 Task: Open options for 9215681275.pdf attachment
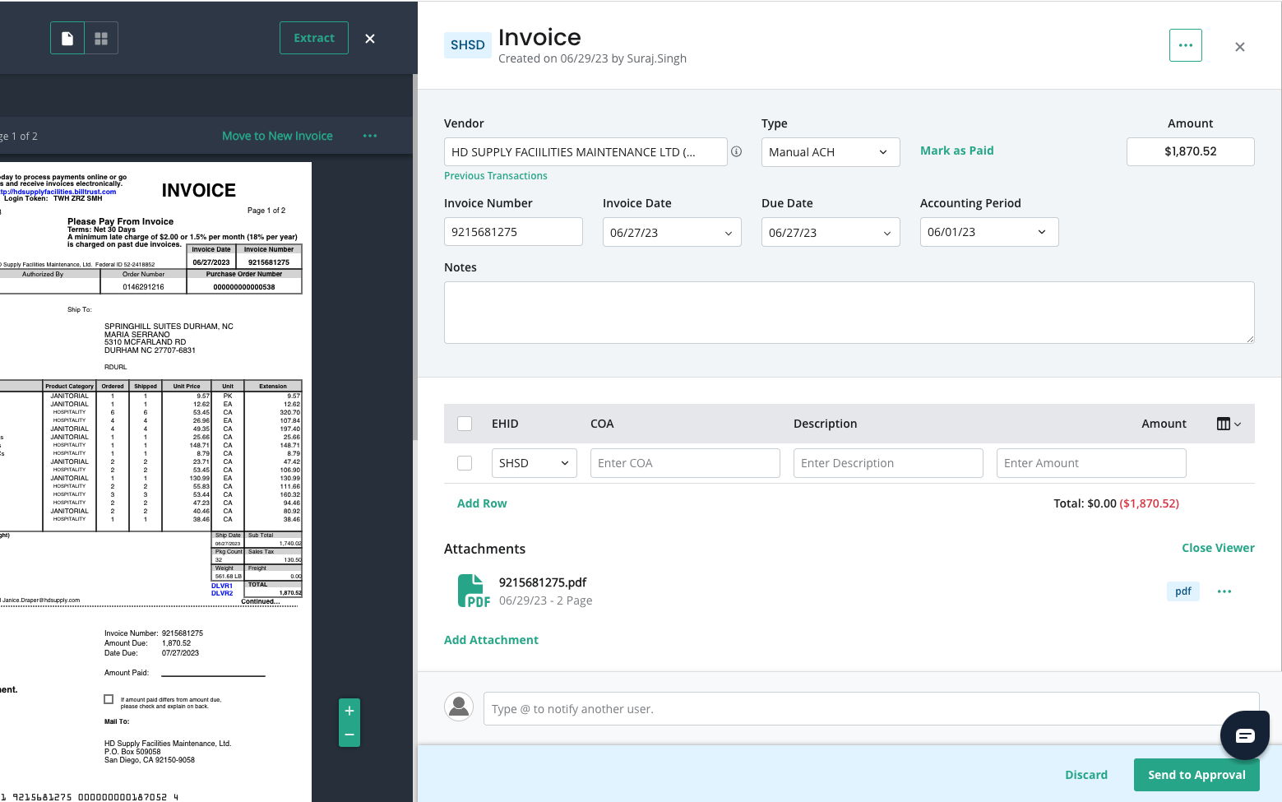pos(1224,591)
